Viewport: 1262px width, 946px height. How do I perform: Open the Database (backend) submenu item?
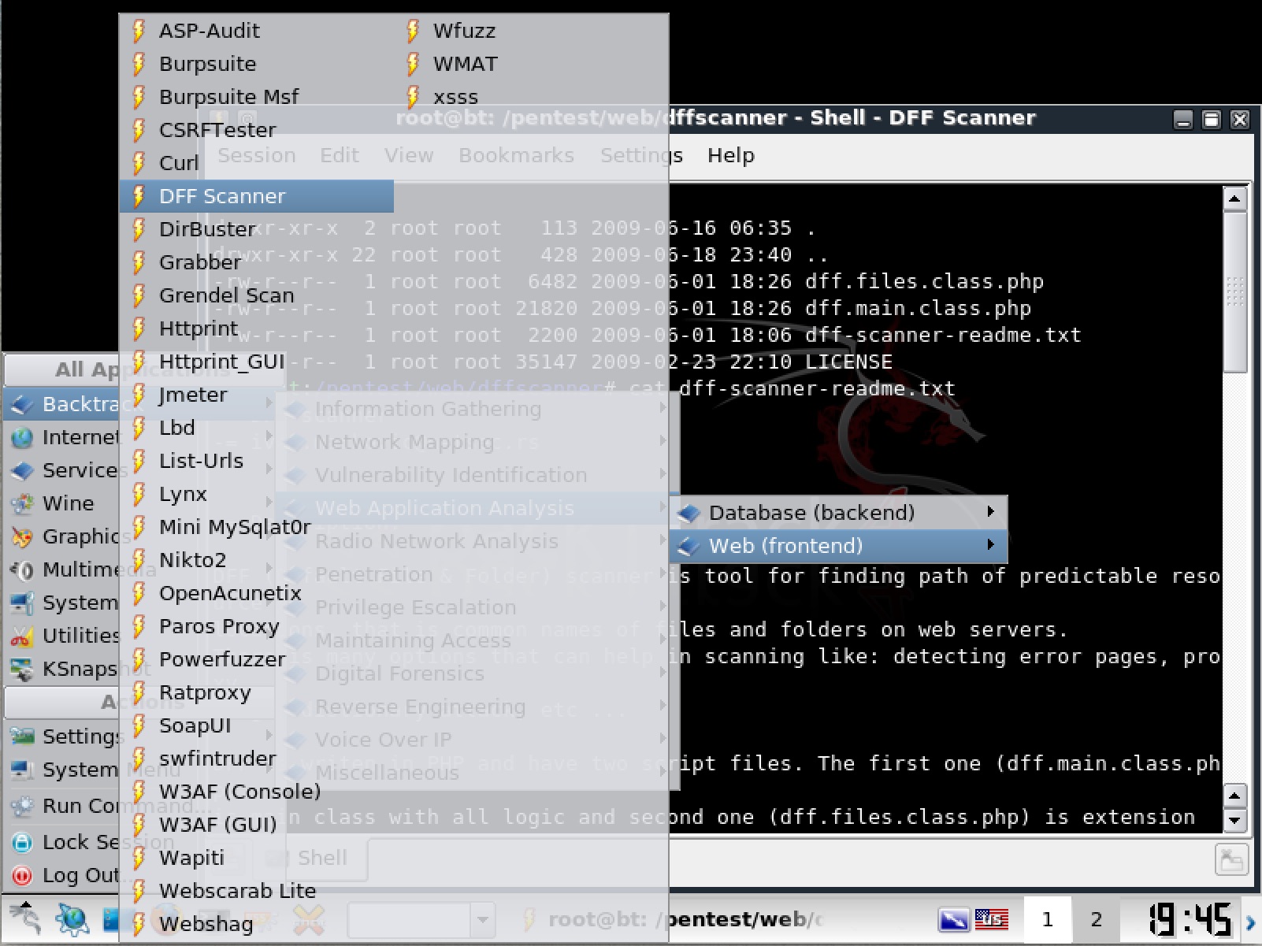pyautogui.click(x=839, y=513)
